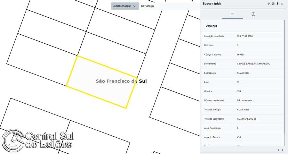Collapse the Busca rápida panel with arrow icon

[269, 4]
